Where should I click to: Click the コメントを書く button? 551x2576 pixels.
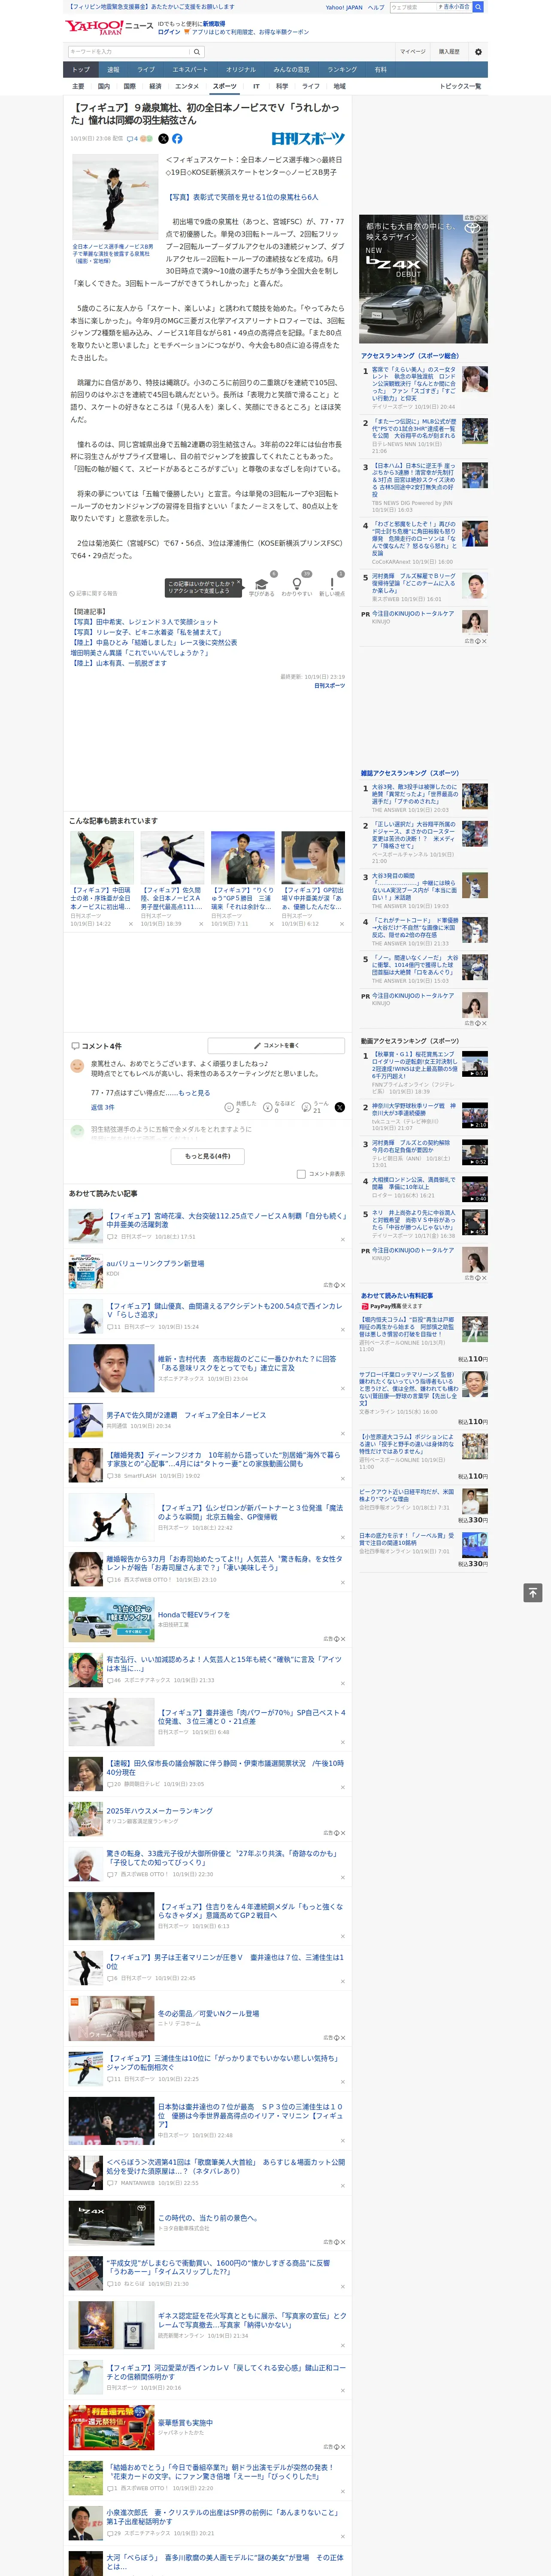(x=276, y=1045)
